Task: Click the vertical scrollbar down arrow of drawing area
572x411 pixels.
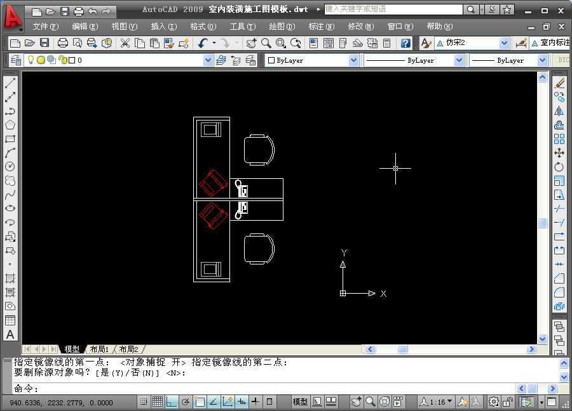Action: click(543, 339)
